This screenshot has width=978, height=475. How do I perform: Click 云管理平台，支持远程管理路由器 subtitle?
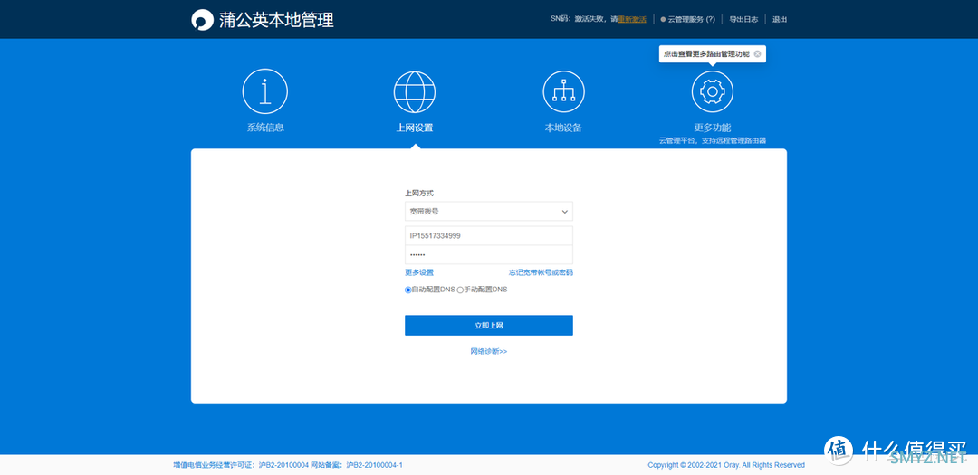pos(713,141)
